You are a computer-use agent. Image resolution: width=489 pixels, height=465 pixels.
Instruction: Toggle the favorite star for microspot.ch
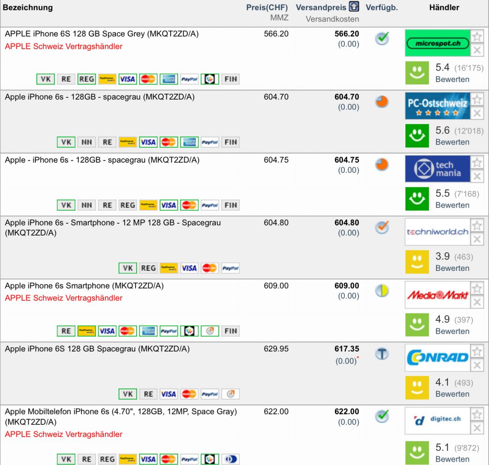477,37
